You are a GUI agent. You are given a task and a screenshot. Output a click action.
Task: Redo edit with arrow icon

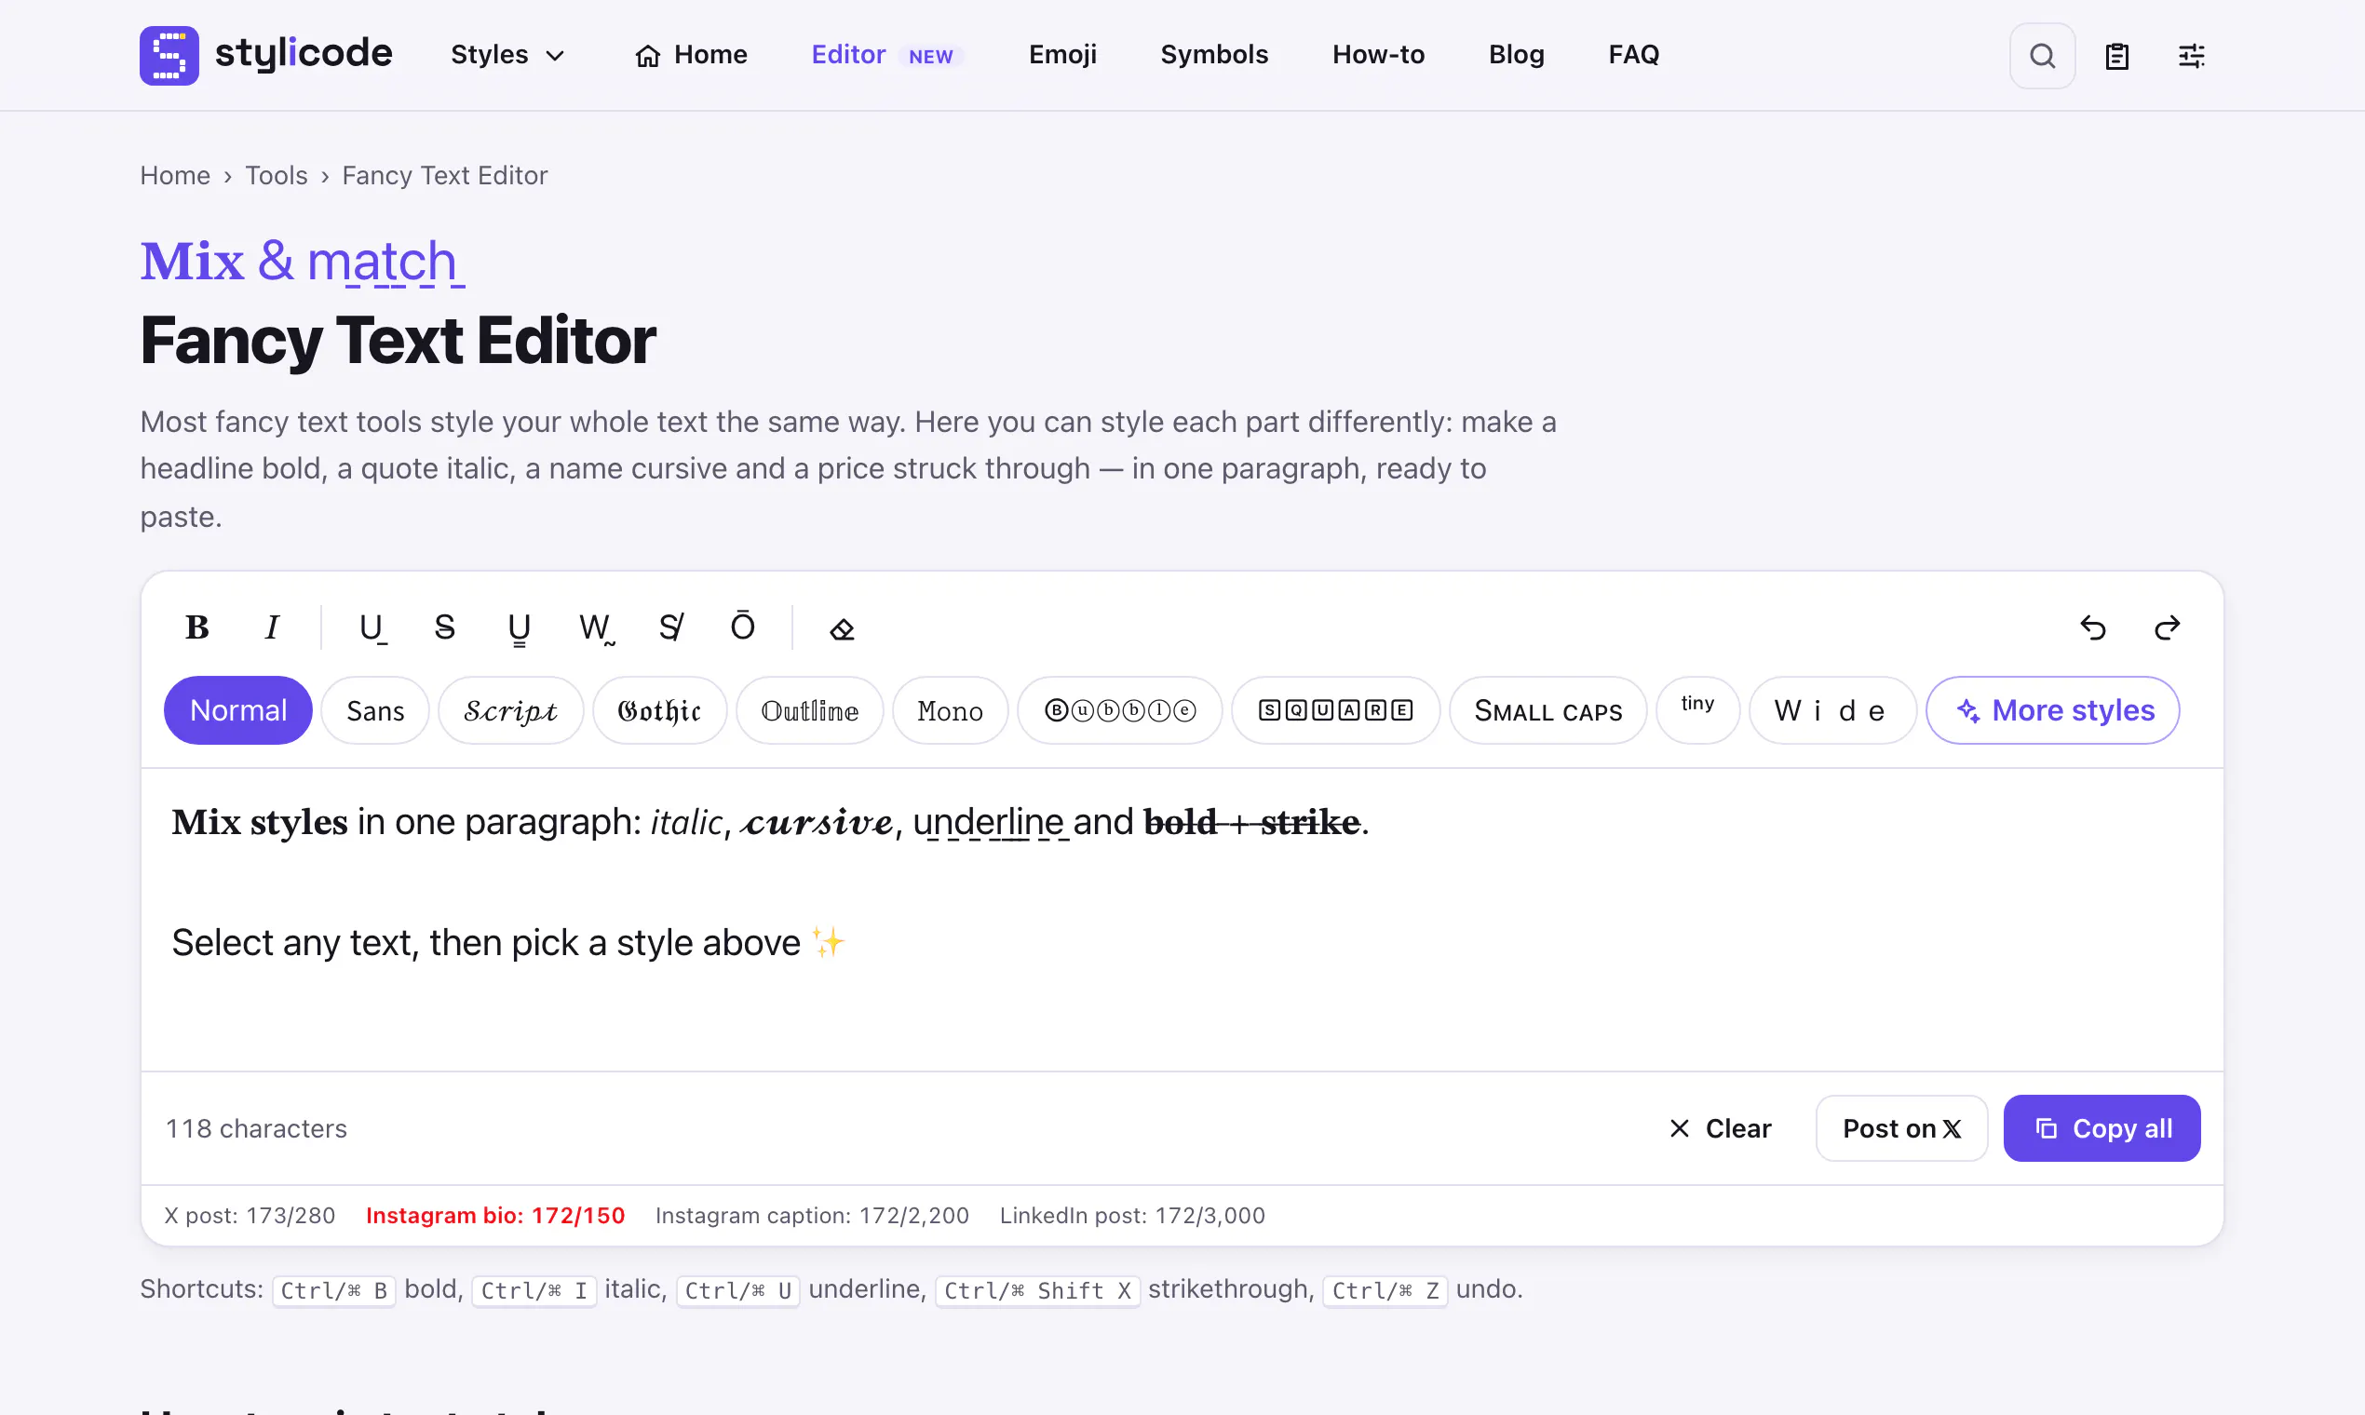point(2167,627)
